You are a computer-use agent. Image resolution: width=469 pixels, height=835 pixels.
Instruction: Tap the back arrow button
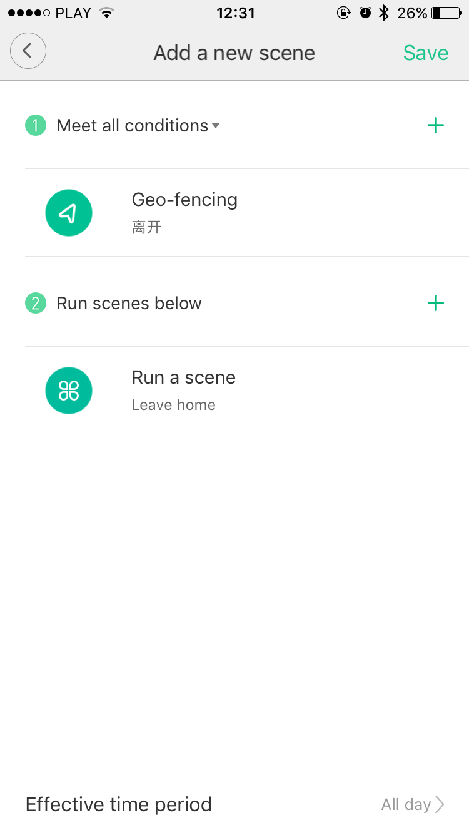click(x=28, y=51)
